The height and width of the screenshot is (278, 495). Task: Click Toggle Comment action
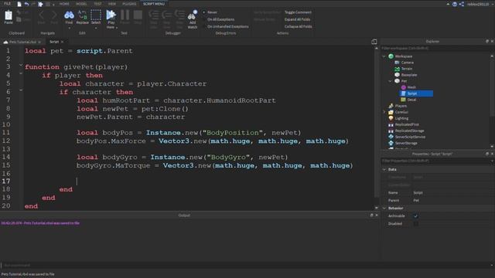pos(298,12)
